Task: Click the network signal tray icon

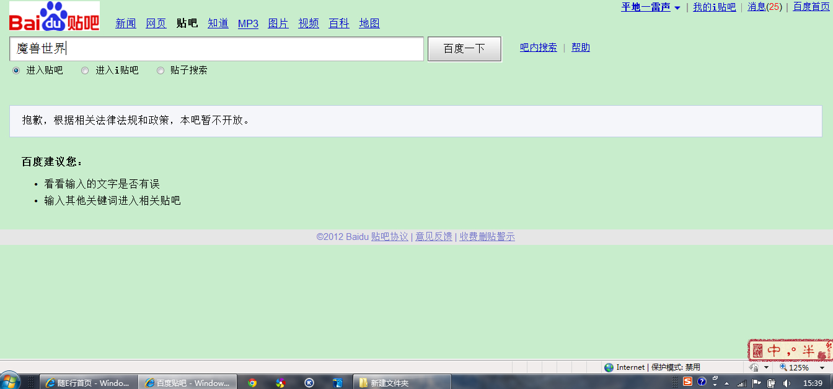Action: pos(742,383)
